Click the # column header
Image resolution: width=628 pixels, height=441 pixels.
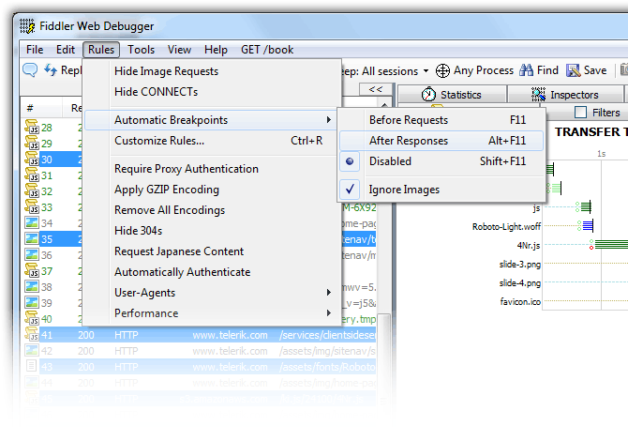[30, 108]
